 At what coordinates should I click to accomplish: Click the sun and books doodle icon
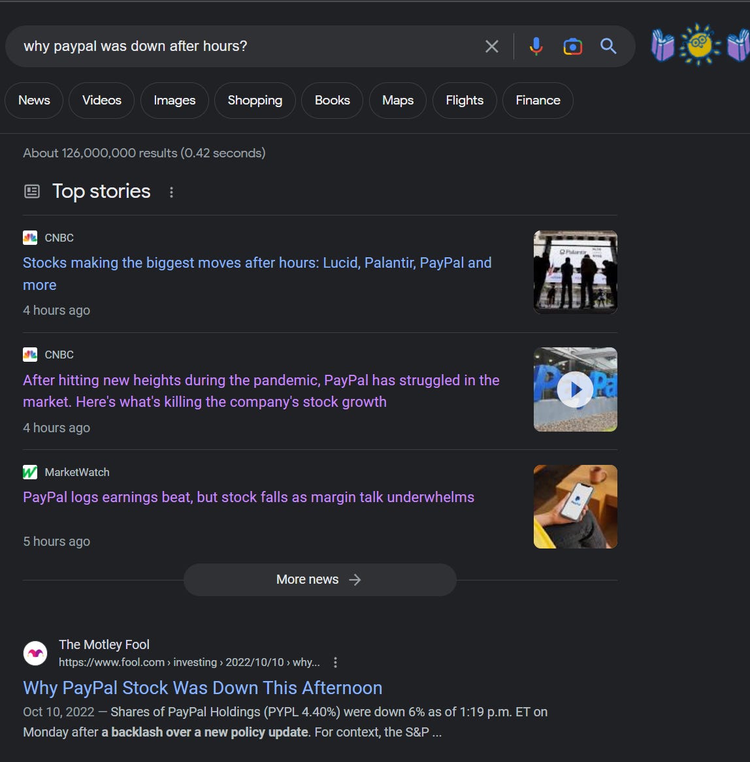tap(700, 44)
